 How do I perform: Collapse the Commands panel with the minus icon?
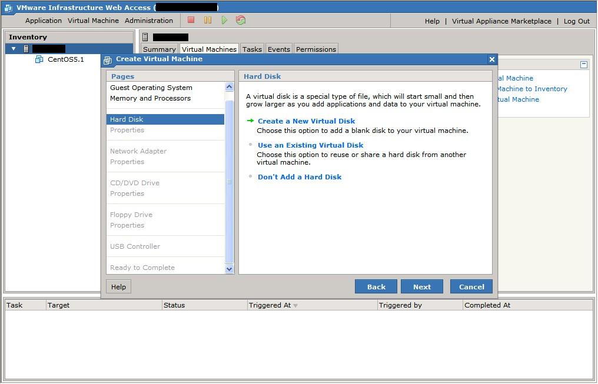click(583, 65)
